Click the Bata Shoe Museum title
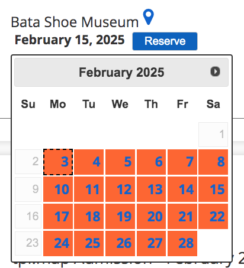 (x=75, y=22)
